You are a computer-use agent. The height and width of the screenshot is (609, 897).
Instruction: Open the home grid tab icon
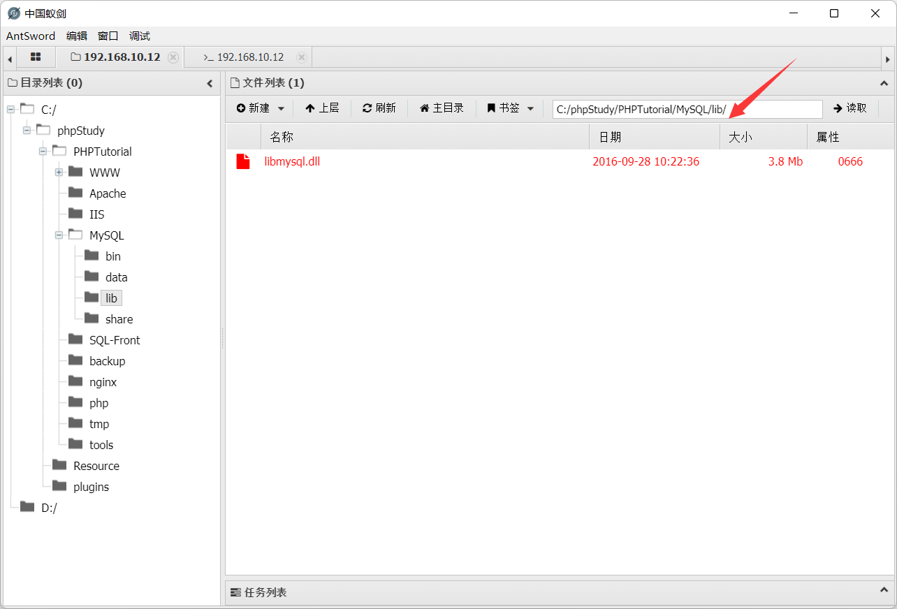(36, 57)
